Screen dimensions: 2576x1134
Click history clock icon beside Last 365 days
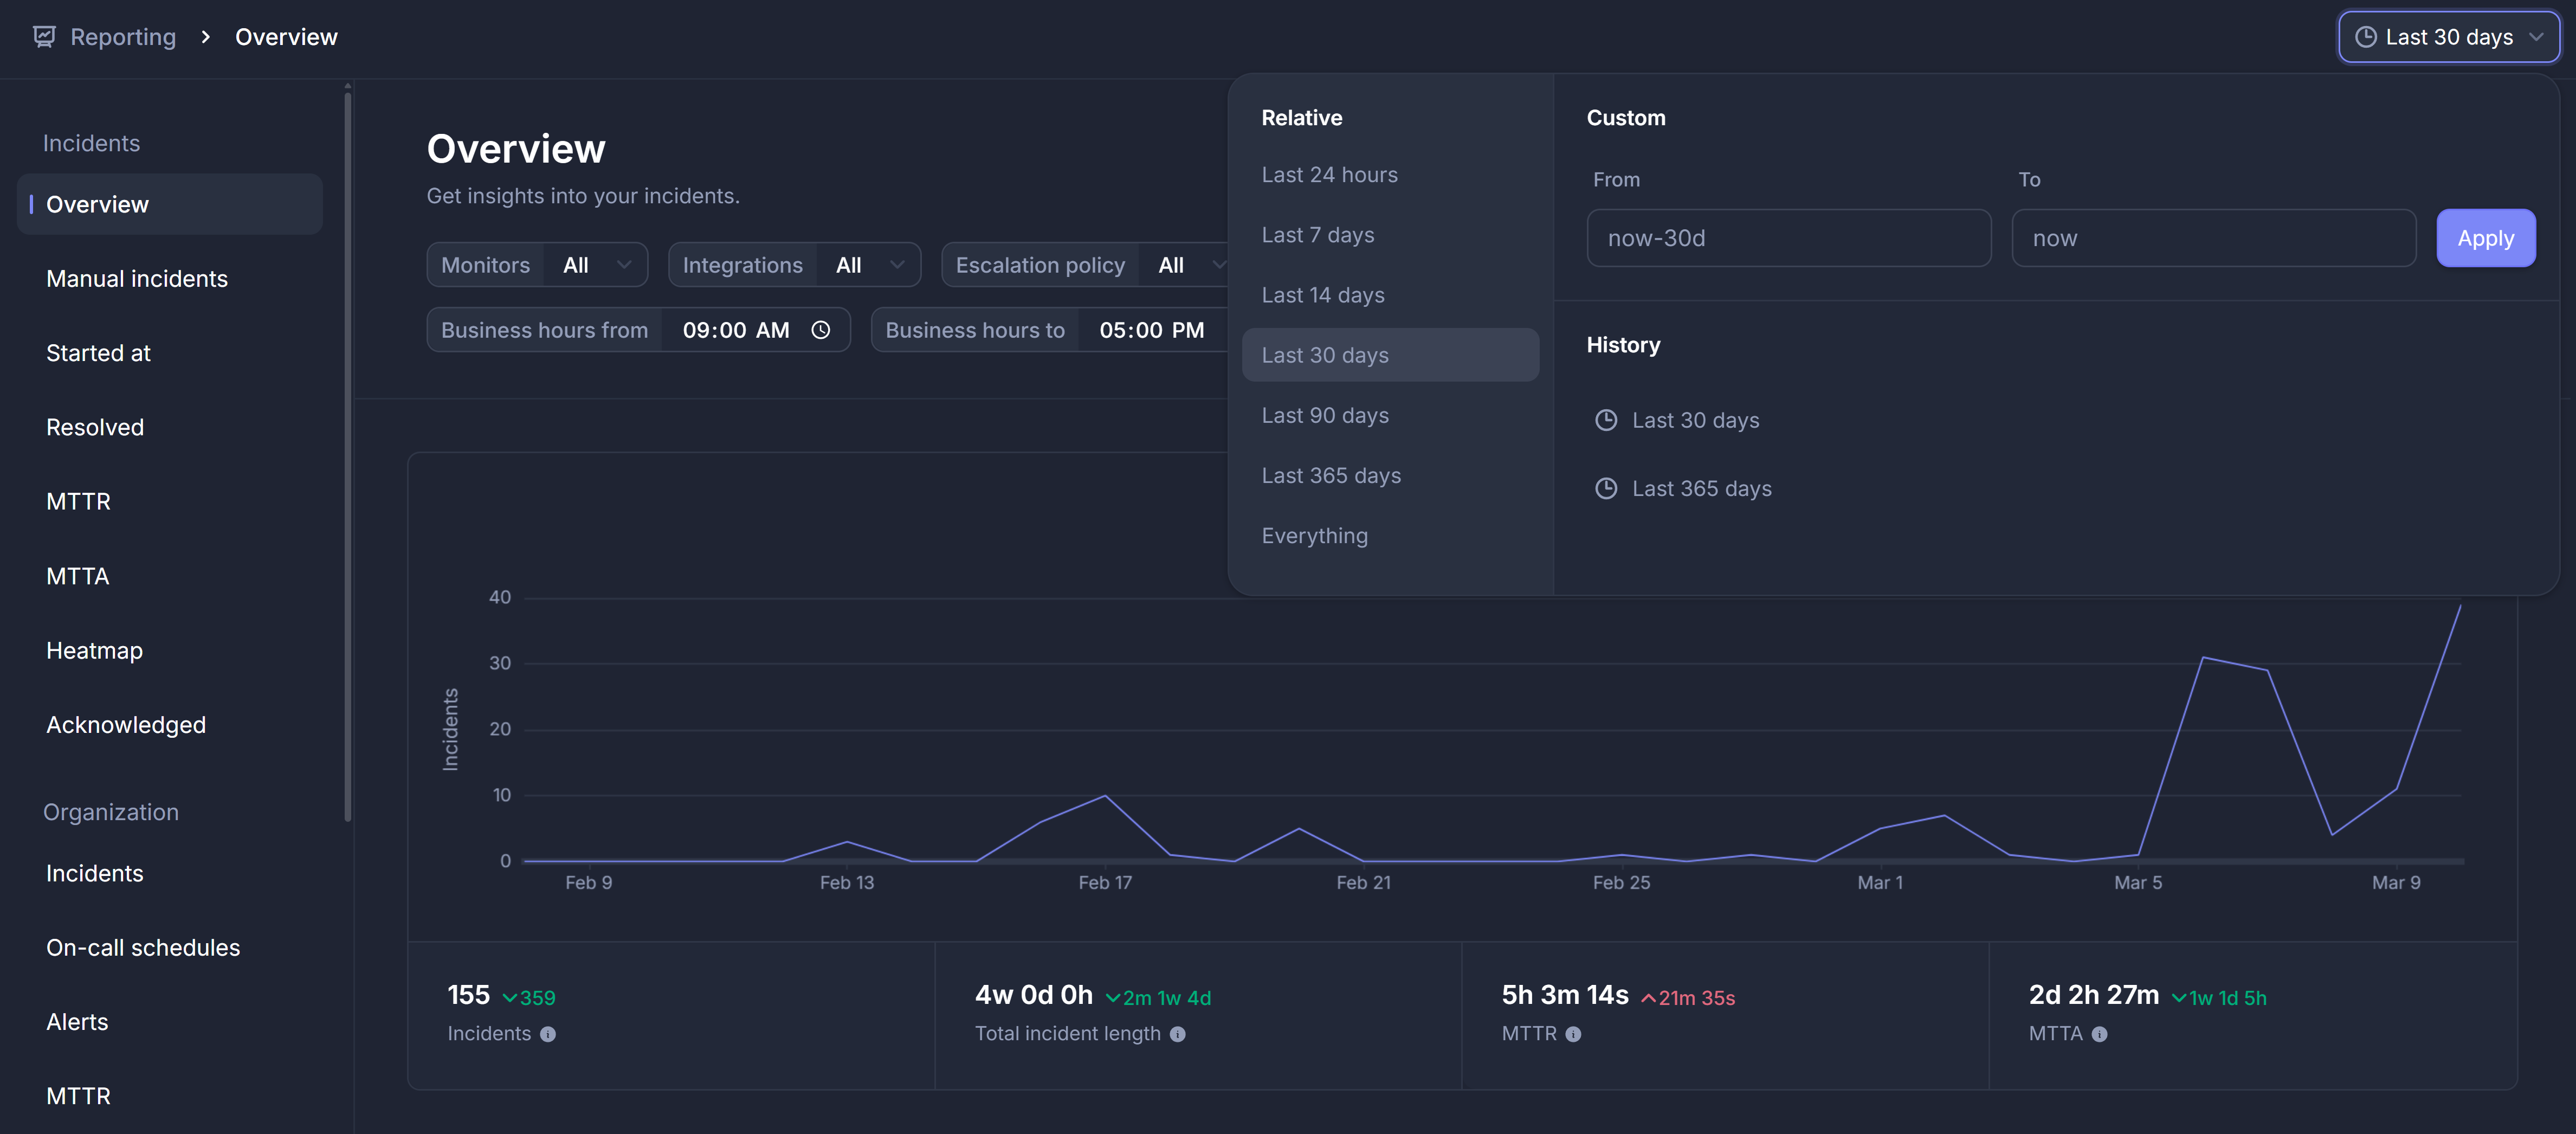click(x=1605, y=488)
